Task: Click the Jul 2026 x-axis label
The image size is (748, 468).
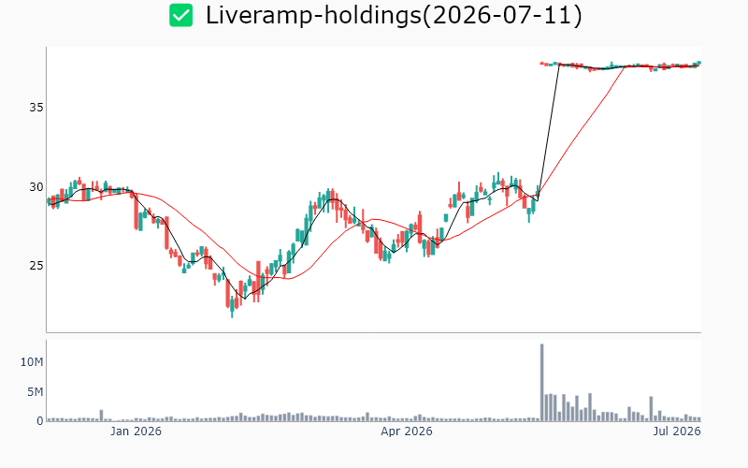Action: 677,431
